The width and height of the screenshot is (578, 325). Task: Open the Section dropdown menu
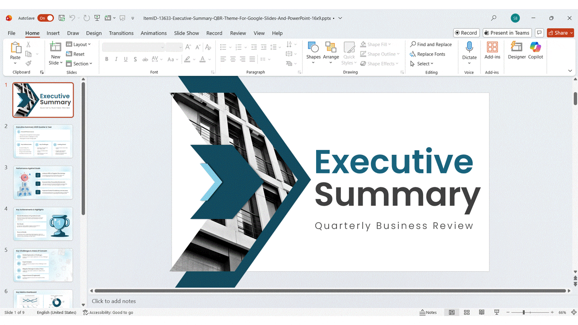(79, 64)
